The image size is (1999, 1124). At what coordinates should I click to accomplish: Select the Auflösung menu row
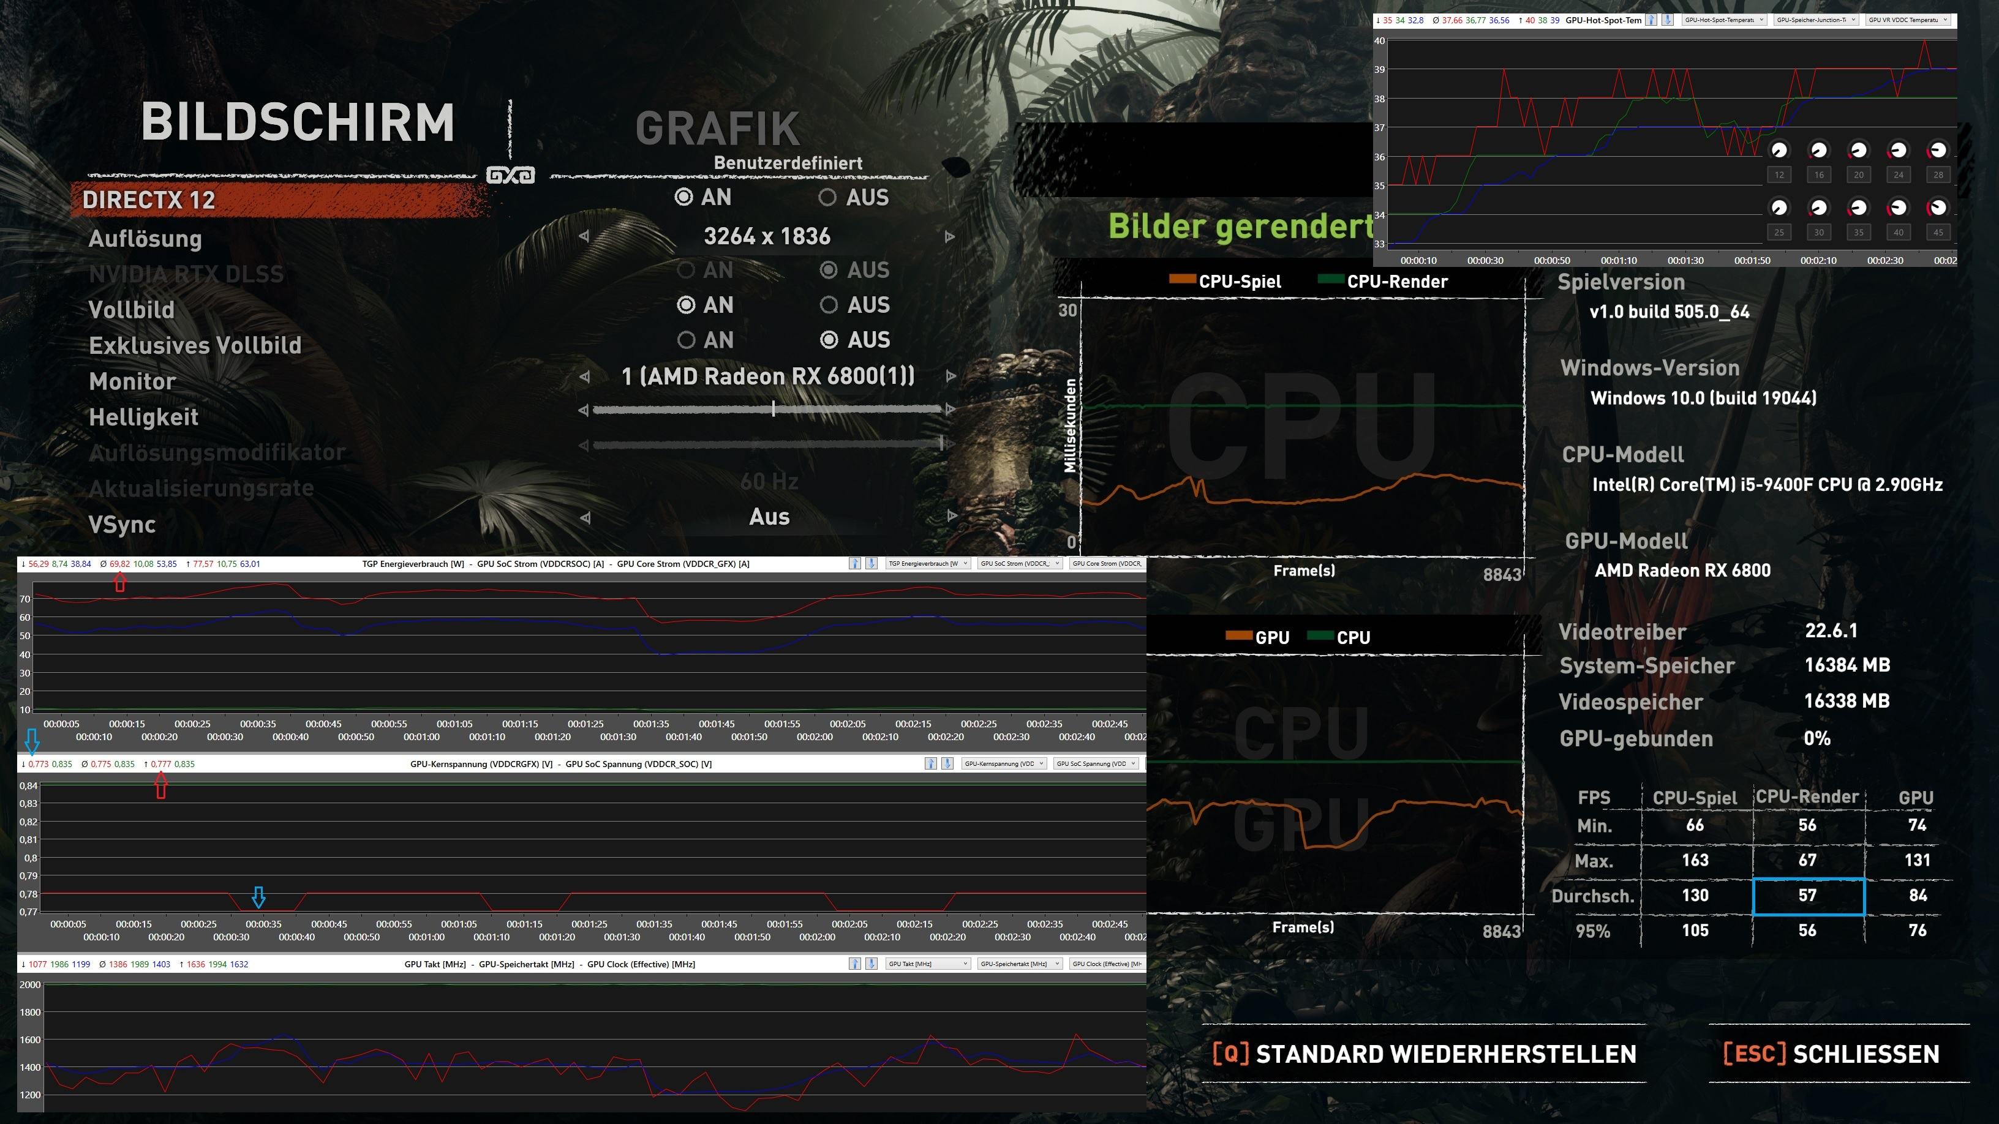145,238
